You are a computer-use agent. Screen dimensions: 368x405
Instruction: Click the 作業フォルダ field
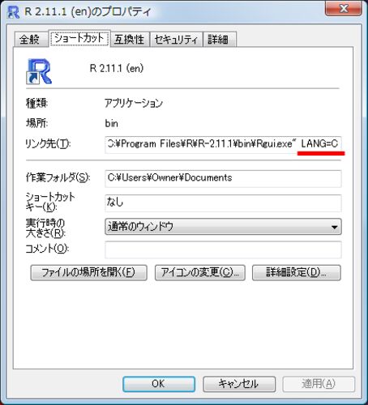223,178
